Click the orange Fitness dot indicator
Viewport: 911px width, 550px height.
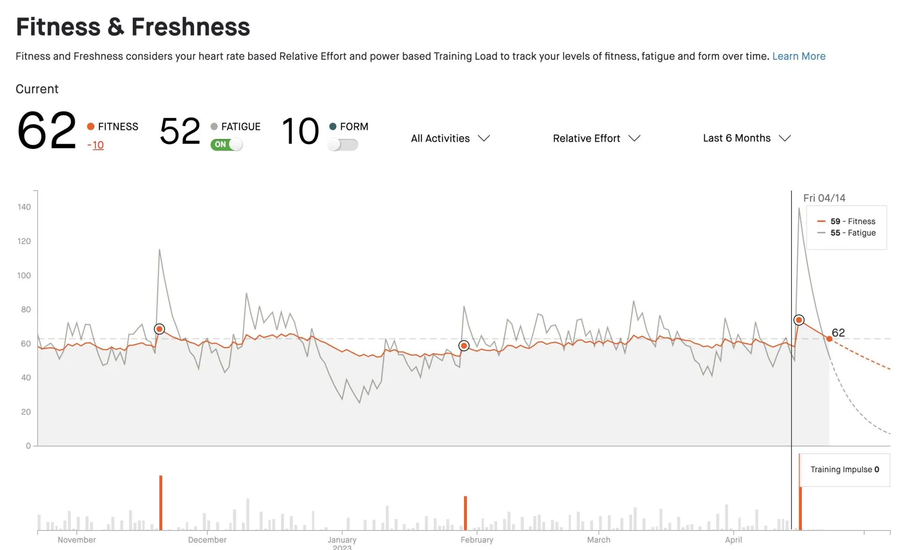point(91,127)
